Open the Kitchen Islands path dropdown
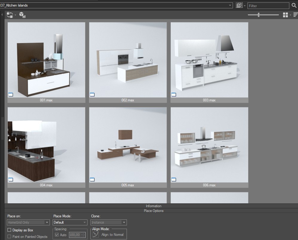Viewport: 298px width, 240px height. click(230, 5)
